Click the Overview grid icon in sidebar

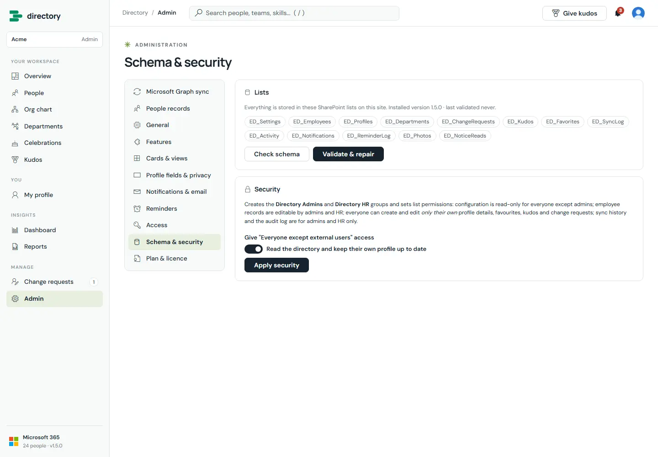coord(15,76)
